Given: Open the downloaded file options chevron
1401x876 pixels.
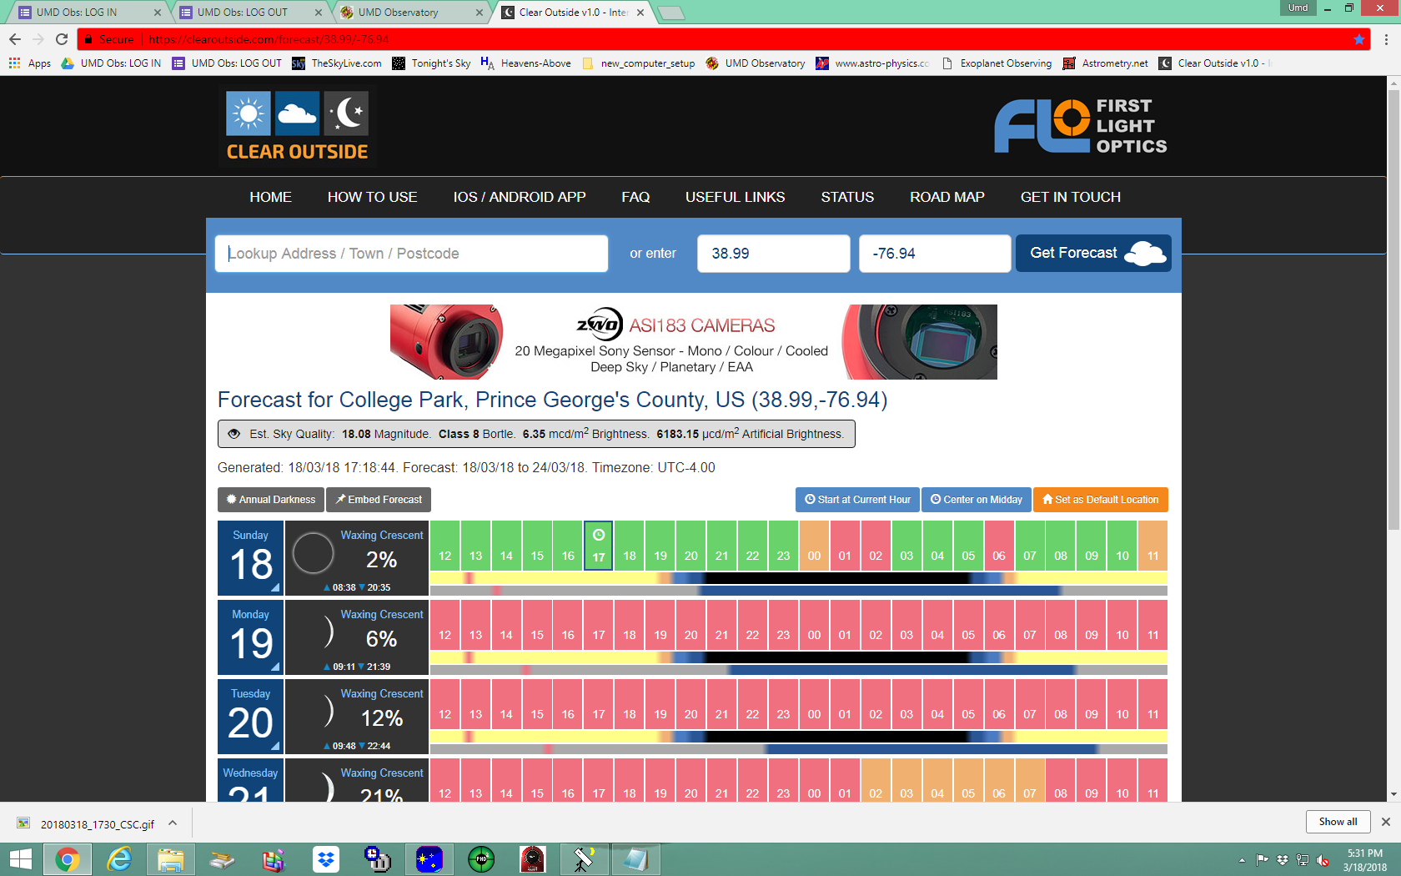Looking at the screenshot, I should coord(173,823).
